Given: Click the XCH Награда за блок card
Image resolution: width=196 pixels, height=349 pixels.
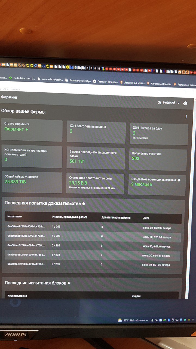Looking at the screenshot, I should click(159, 134).
